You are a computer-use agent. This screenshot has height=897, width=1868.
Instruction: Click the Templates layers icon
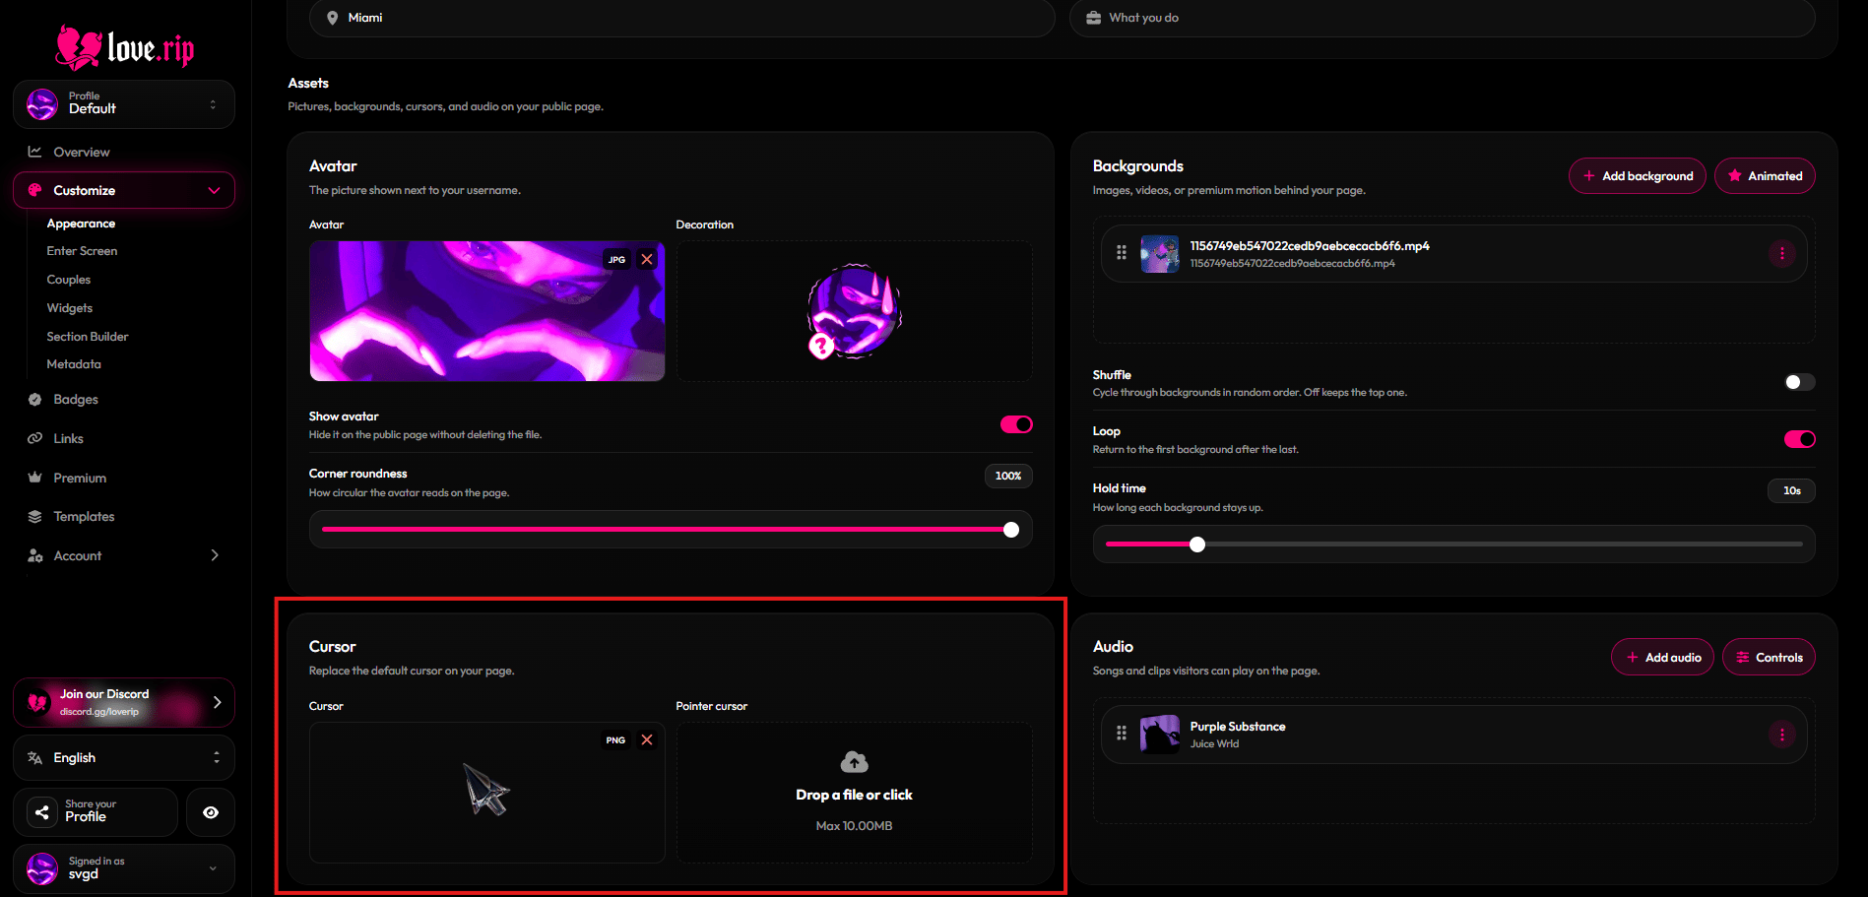point(34,517)
